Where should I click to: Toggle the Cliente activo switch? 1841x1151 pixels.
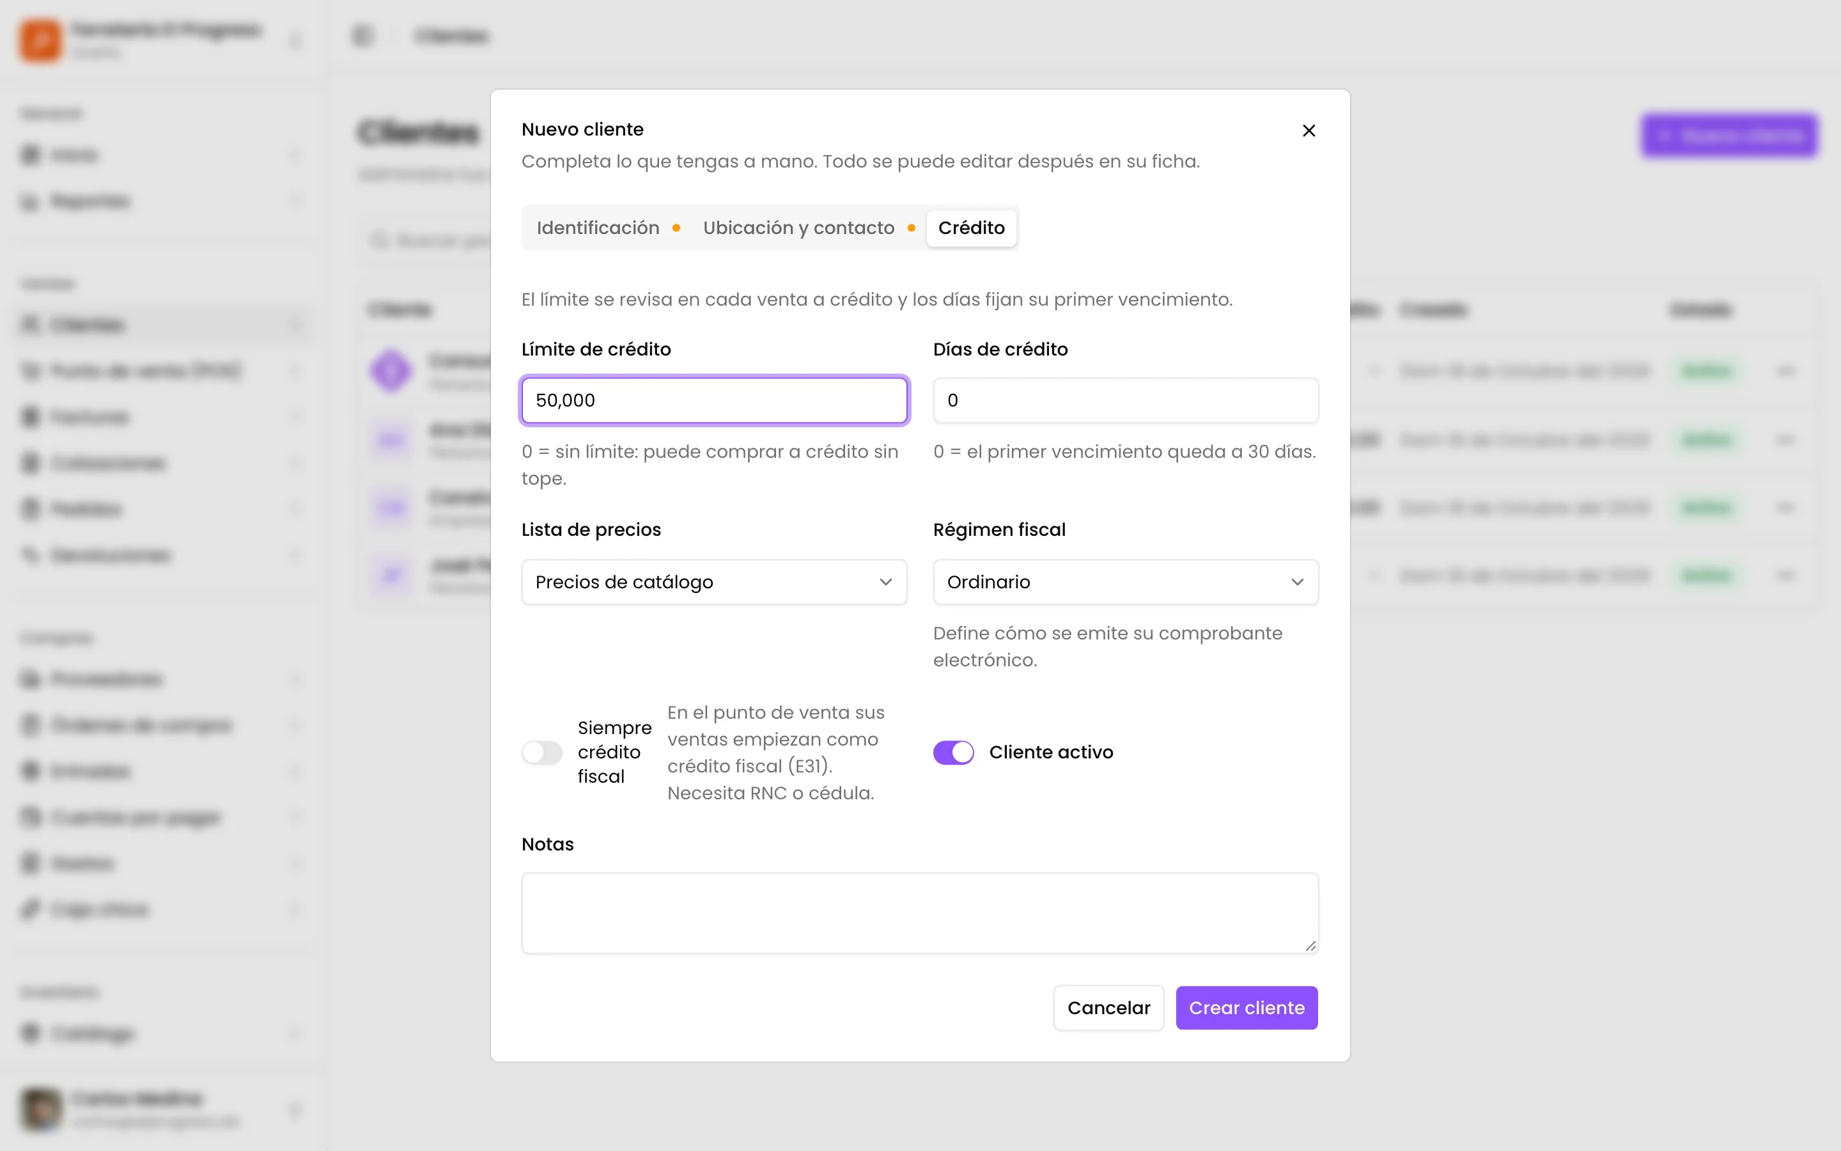pyautogui.click(x=953, y=752)
